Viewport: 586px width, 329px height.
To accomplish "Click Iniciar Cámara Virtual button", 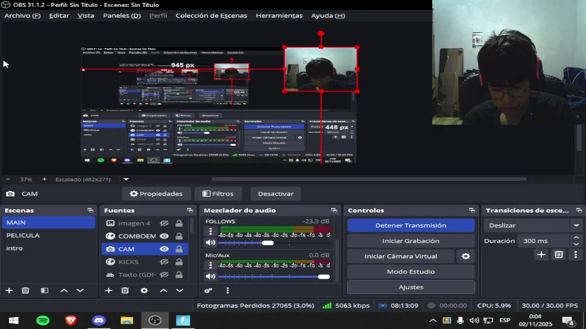I will (401, 256).
